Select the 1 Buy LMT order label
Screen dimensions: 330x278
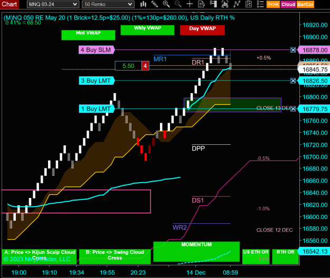tap(97, 108)
